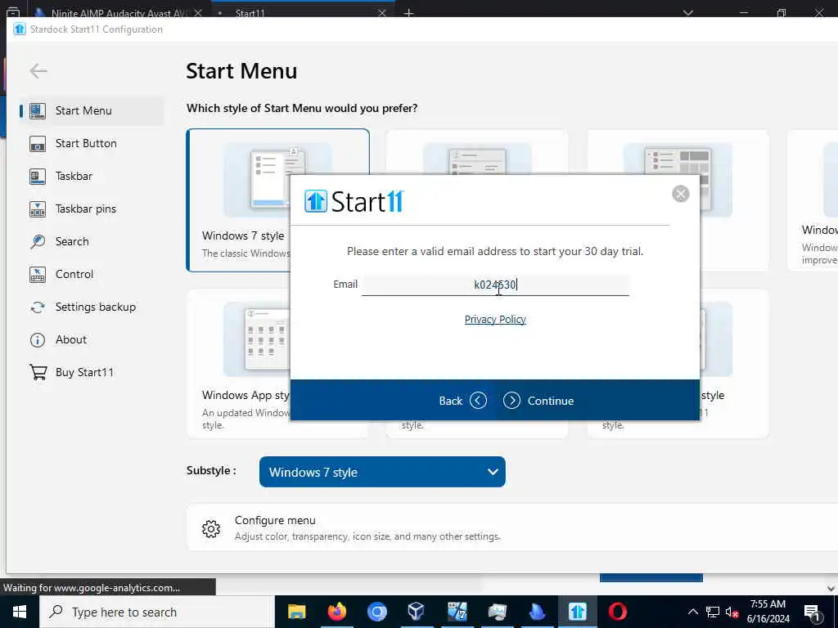The height and width of the screenshot is (628, 838).
Task: Open a new browser tab
Action: pyautogui.click(x=409, y=13)
